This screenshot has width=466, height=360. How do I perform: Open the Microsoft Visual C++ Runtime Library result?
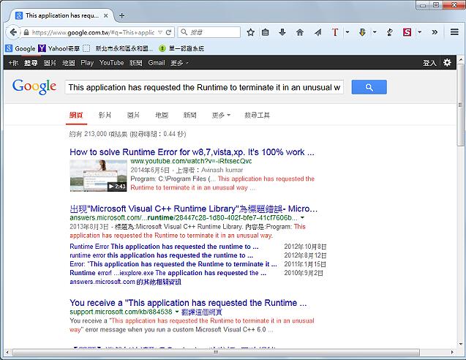coord(193,209)
